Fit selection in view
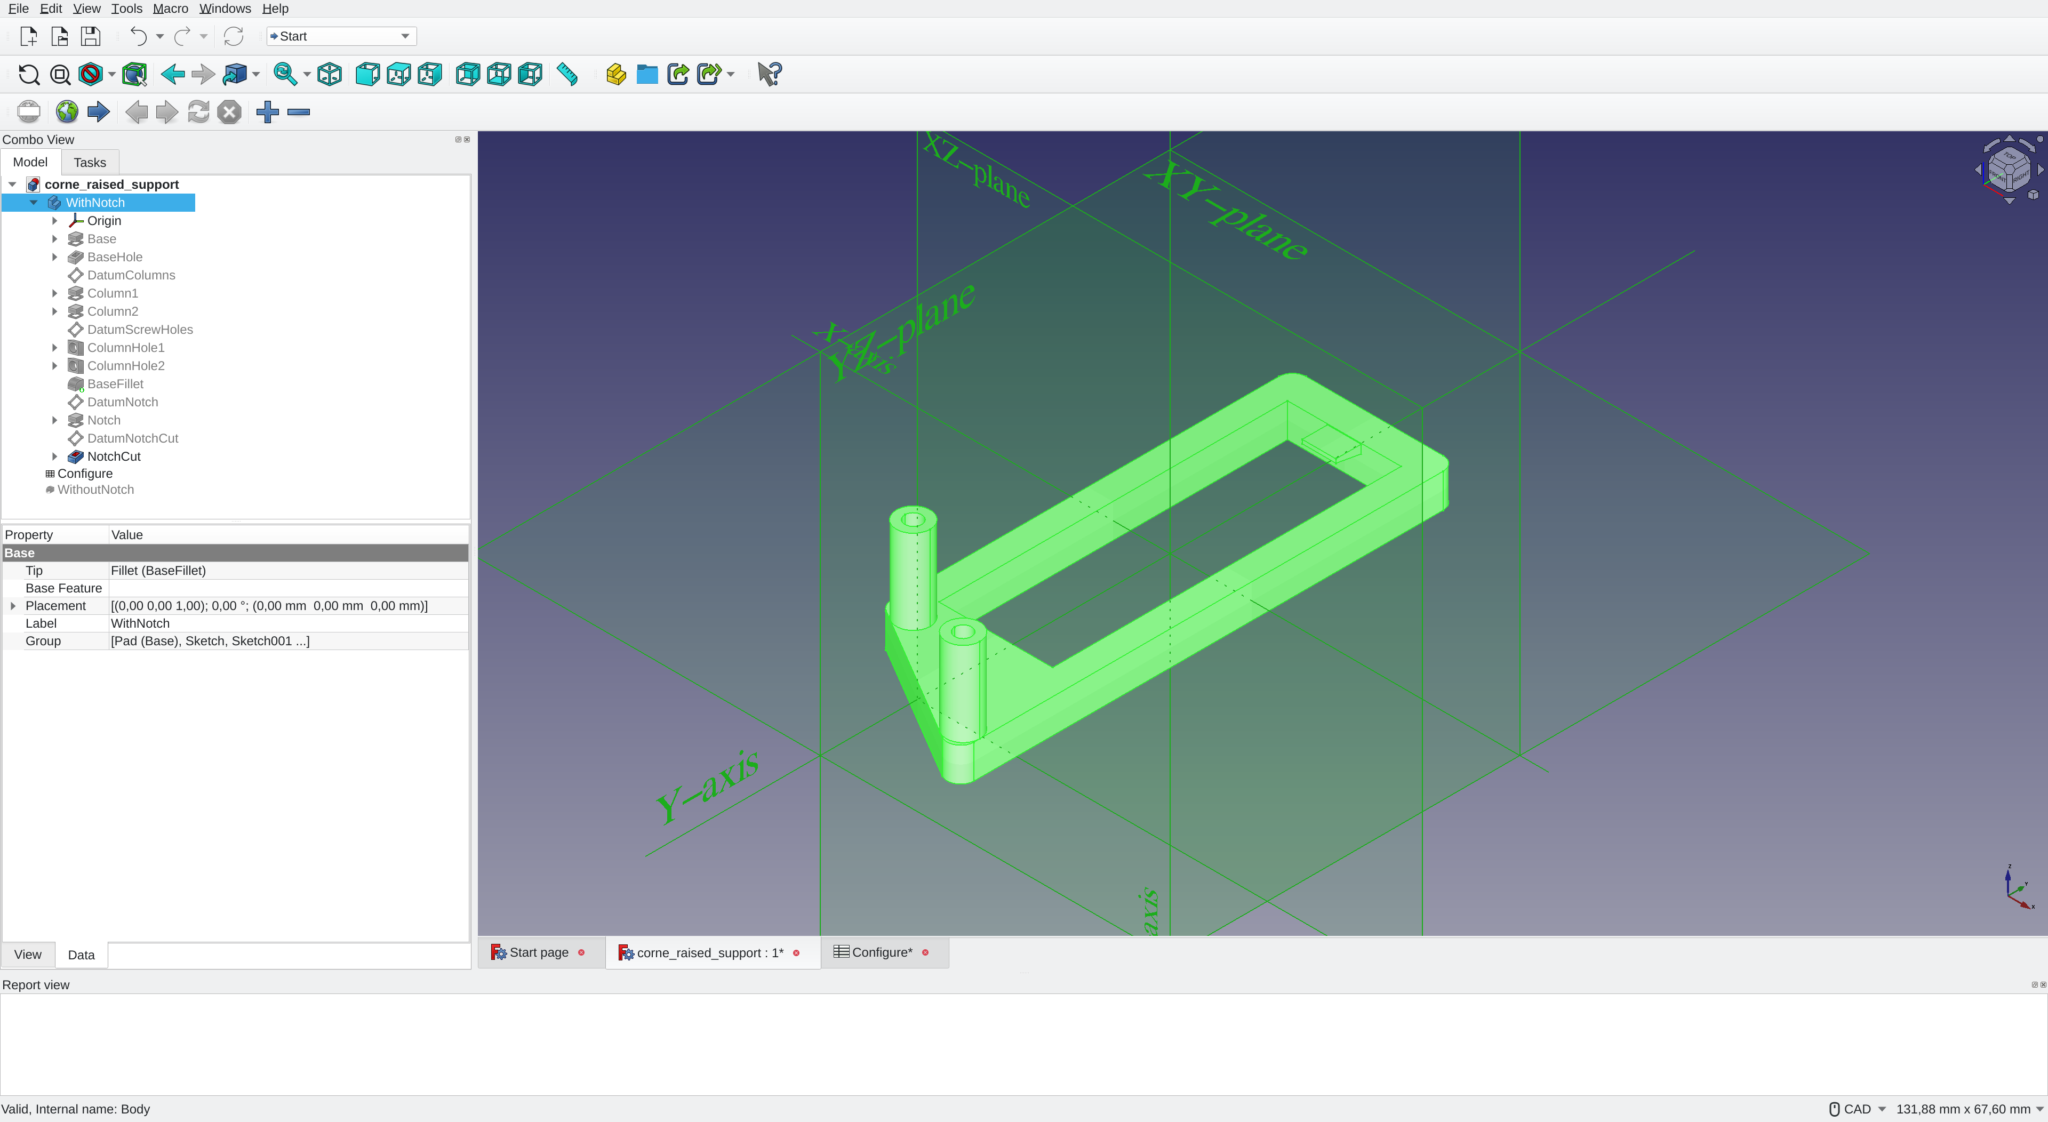Viewport: 2048px width, 1122px height. tap(60, 74)
